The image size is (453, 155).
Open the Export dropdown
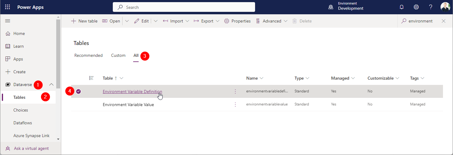point(206,21)
